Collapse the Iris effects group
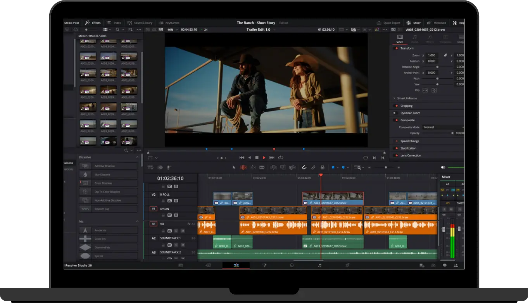The width and height of the screenshot is (528, 303). coord(137,221)
